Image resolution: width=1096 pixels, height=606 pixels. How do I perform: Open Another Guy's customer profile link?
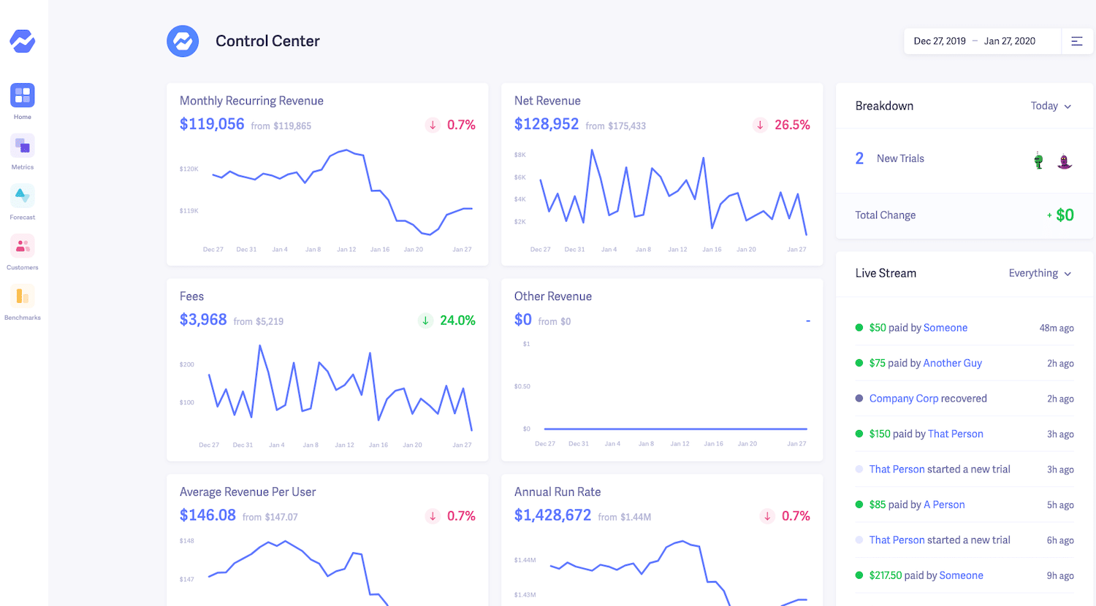952,363
